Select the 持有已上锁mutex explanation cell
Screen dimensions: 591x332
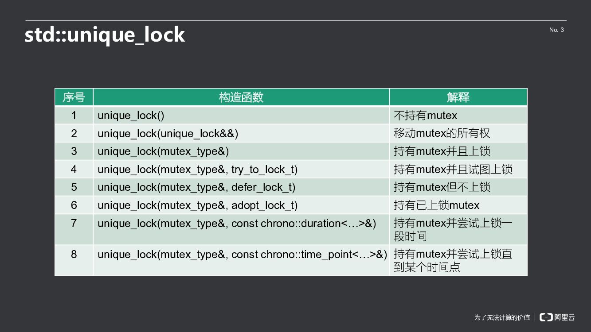tap(436, 205)
